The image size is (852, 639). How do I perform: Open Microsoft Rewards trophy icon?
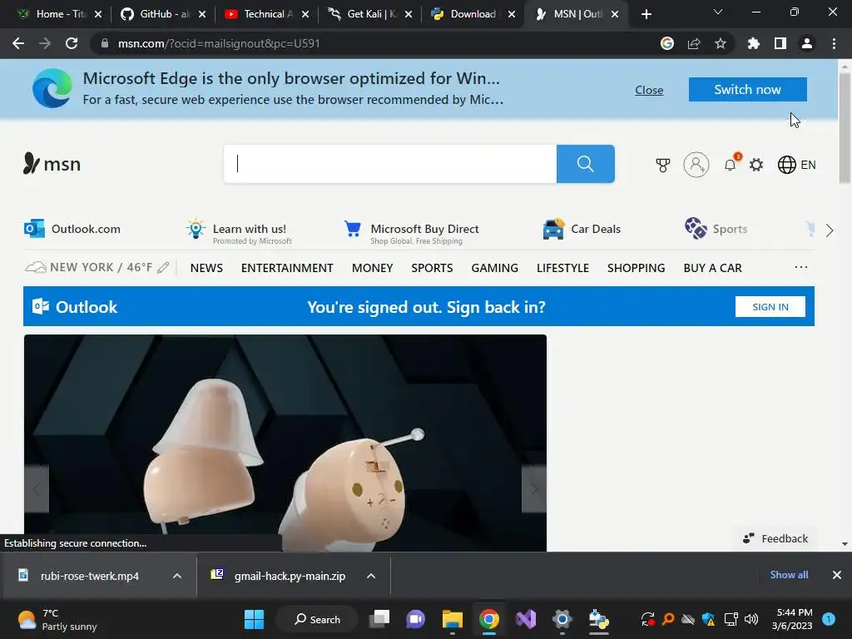(663, 165)
